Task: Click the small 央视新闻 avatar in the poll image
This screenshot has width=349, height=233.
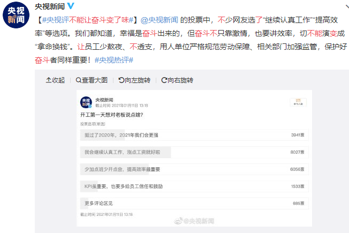Action: pyautogui.click(x=86, y=102)
